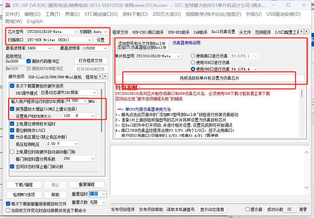
Task: Open 仿真器使用说明 link
Action: pyautogui.click(x=187, y=43)
